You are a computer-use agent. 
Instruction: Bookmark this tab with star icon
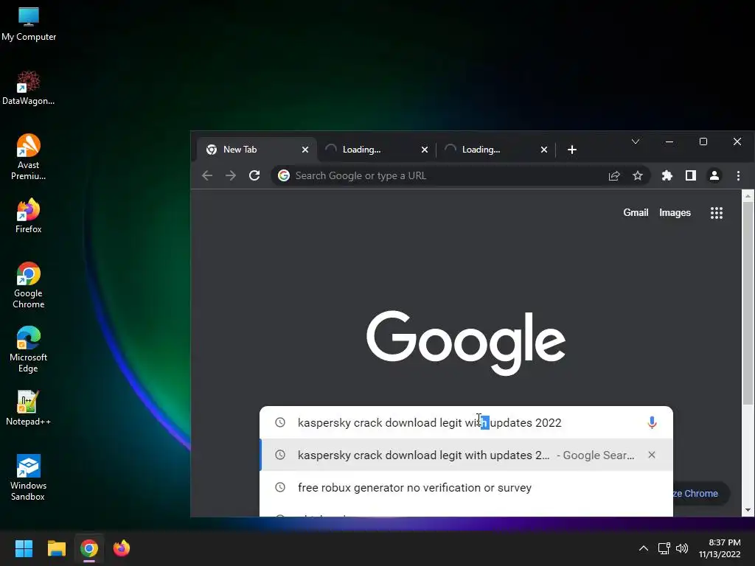[x=638, y=175]
